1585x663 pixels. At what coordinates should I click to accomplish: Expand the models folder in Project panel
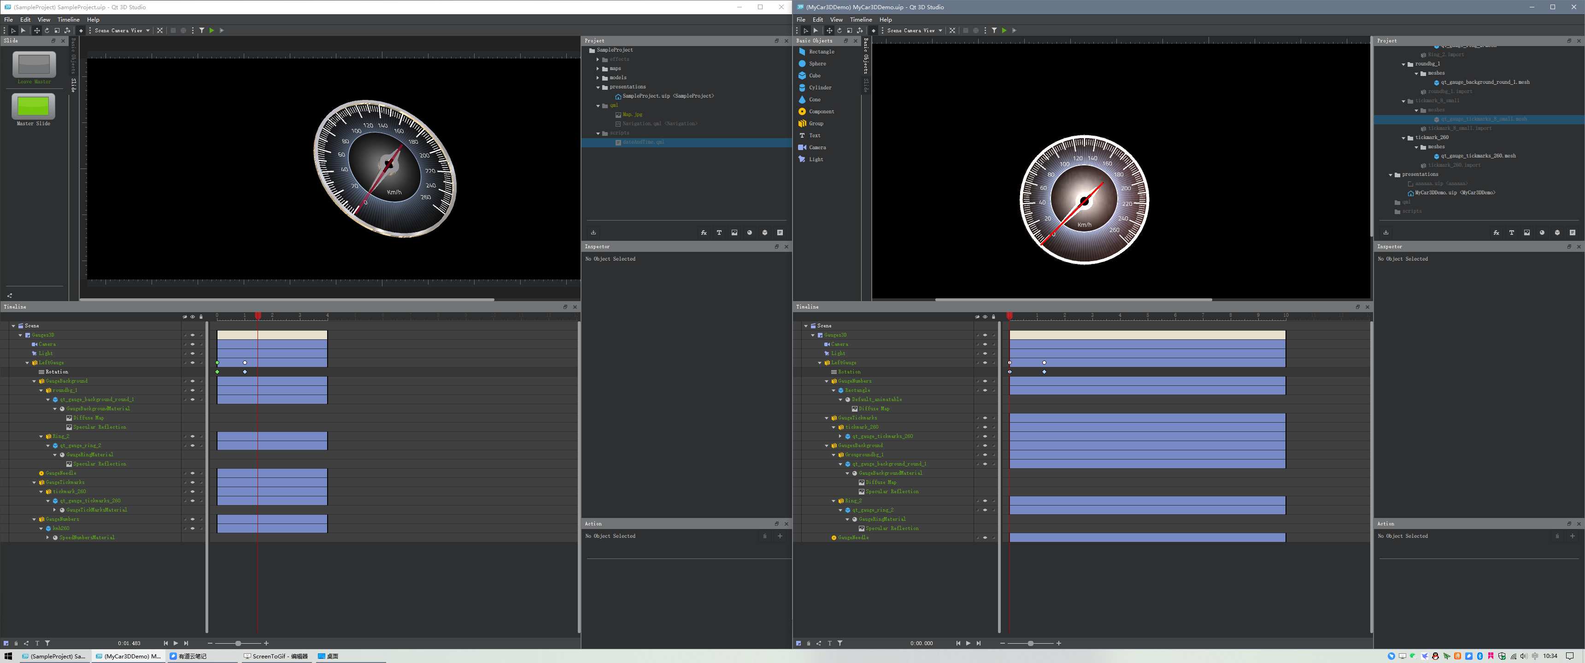(x=598, y=78)
